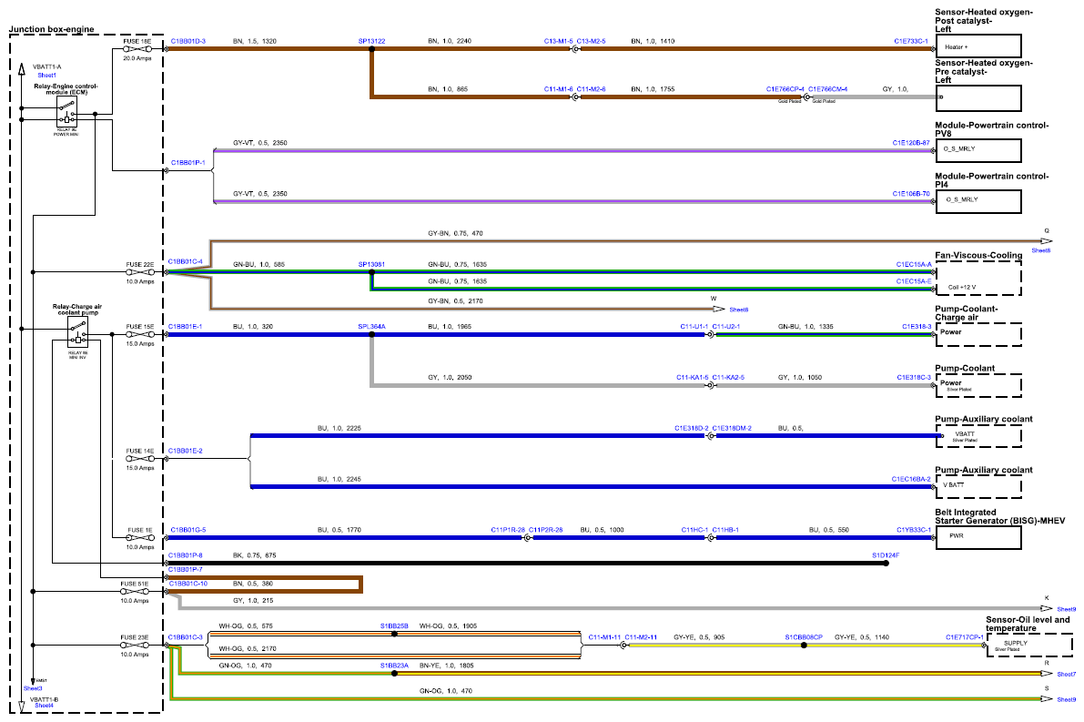Screen dimensions: 1084x722
Task: Open the Sheet4 reference link
Action: point(45,707)
